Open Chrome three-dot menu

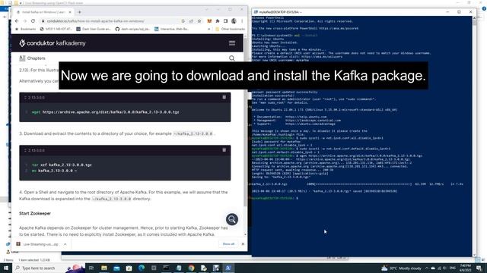(x=242, y=21)
